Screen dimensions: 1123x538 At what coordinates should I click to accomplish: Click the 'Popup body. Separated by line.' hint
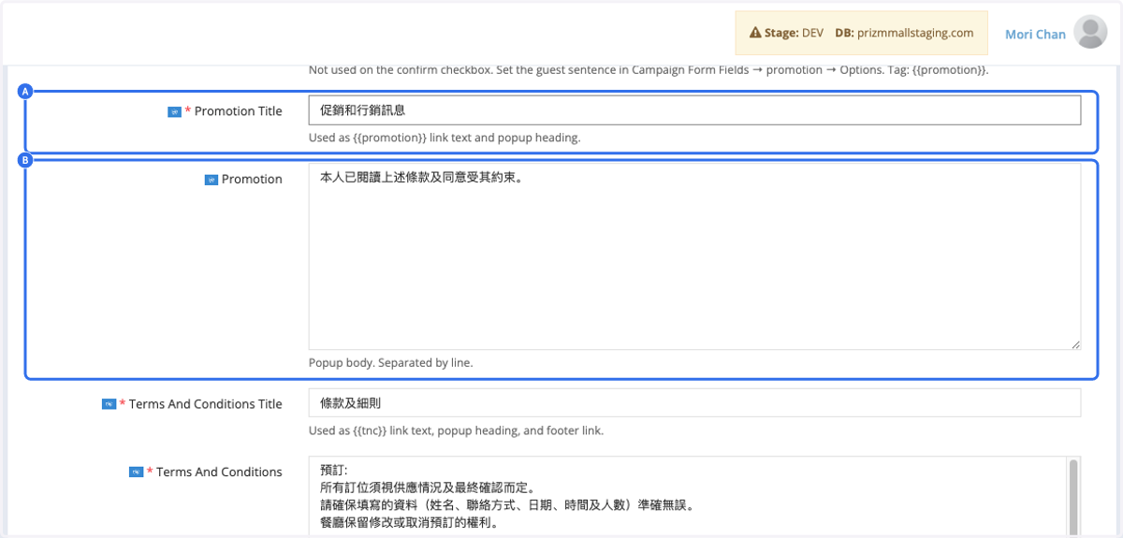(x=390, y=362)
